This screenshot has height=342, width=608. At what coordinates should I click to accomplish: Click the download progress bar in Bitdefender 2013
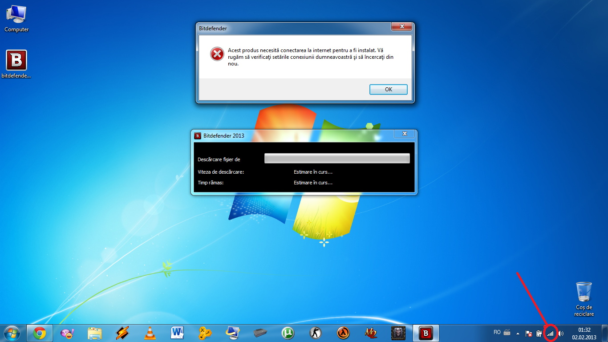(x=337, y=159)
